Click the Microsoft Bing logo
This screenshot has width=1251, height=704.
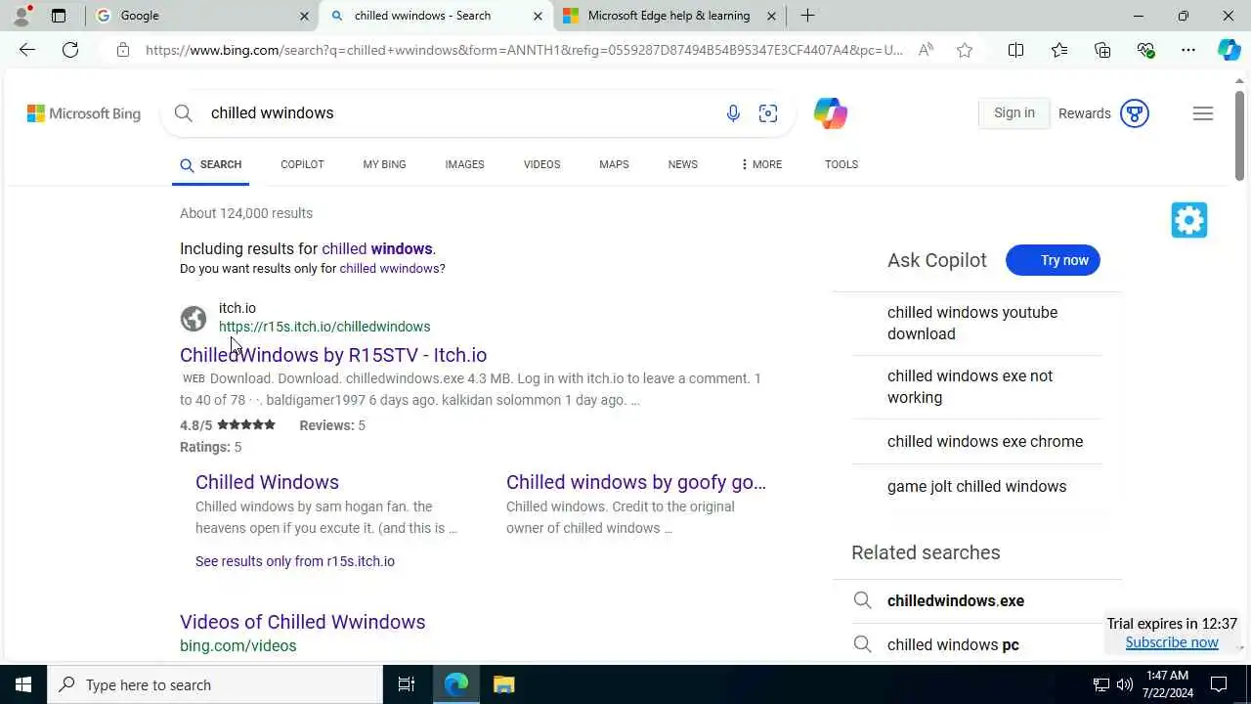click(84, 113)
